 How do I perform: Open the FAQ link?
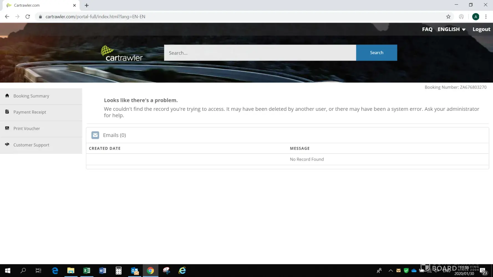427,29
